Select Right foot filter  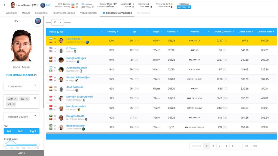coord(33,131)
